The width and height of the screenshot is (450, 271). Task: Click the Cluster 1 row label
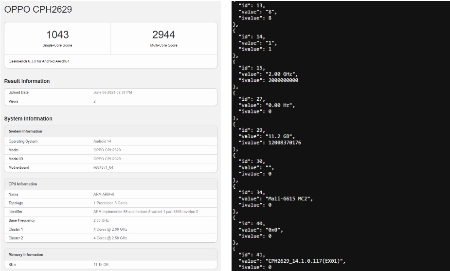coord(16,229)
